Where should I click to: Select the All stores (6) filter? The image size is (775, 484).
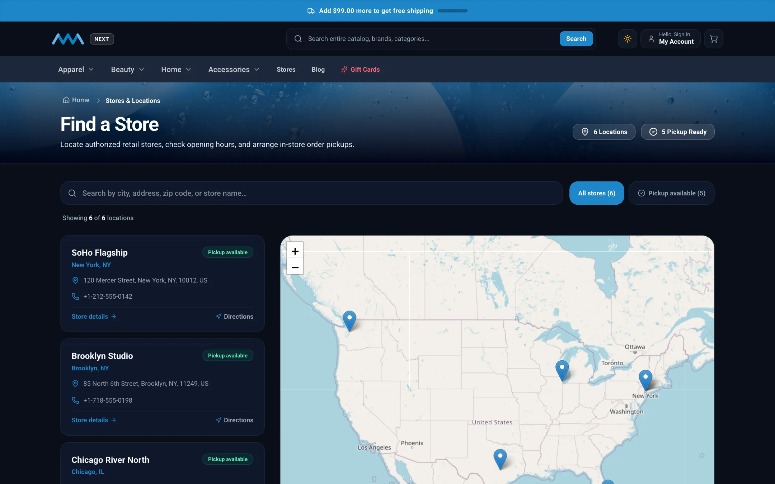coord(597,193)
